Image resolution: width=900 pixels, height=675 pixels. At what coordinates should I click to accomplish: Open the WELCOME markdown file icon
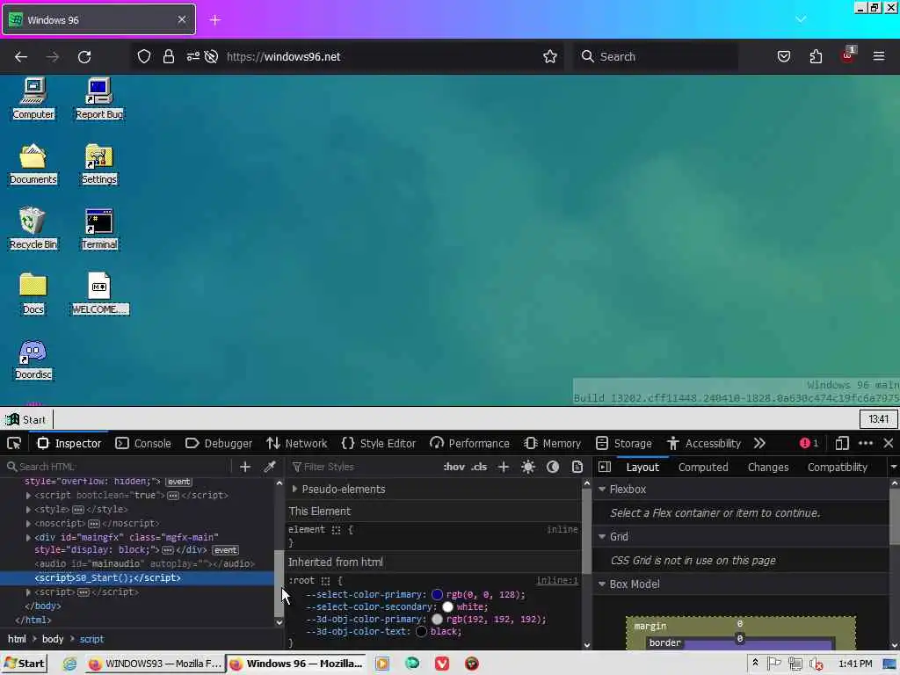tap(99, 294)
